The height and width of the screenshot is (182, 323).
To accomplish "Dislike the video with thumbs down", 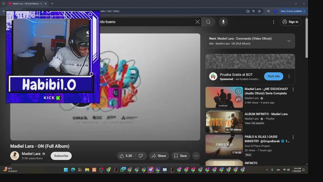I will pos(141,156).
